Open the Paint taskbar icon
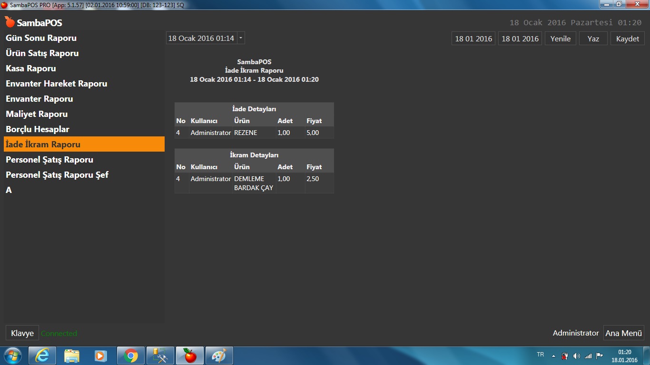Viewport: 650px width, 365px height. [x=219, y=355]
